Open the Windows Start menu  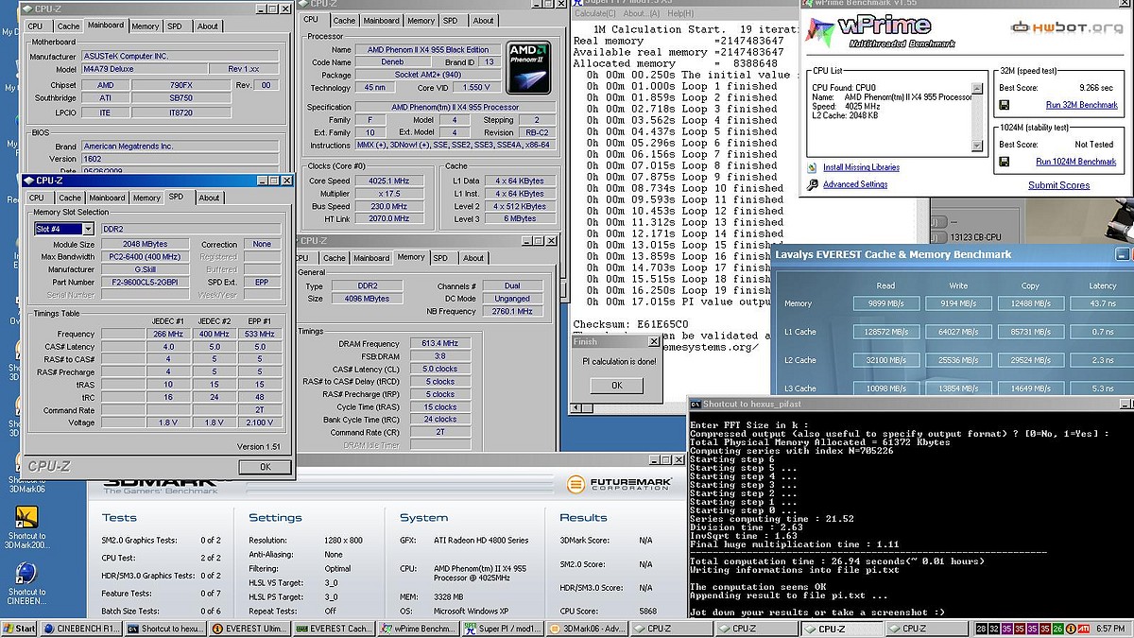click(x=19, y=629)
